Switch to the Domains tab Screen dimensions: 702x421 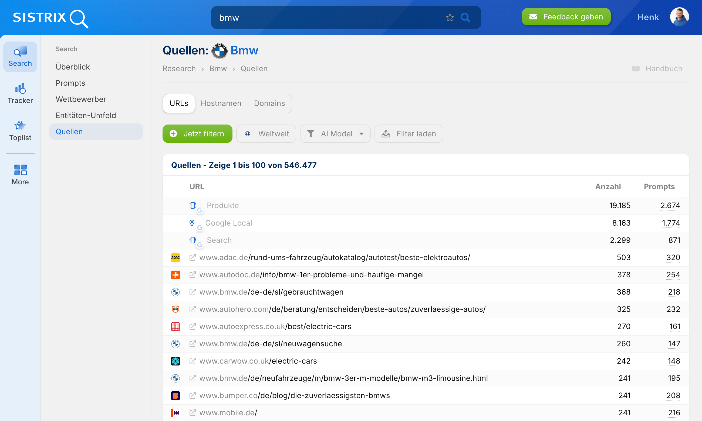[269, 103]
